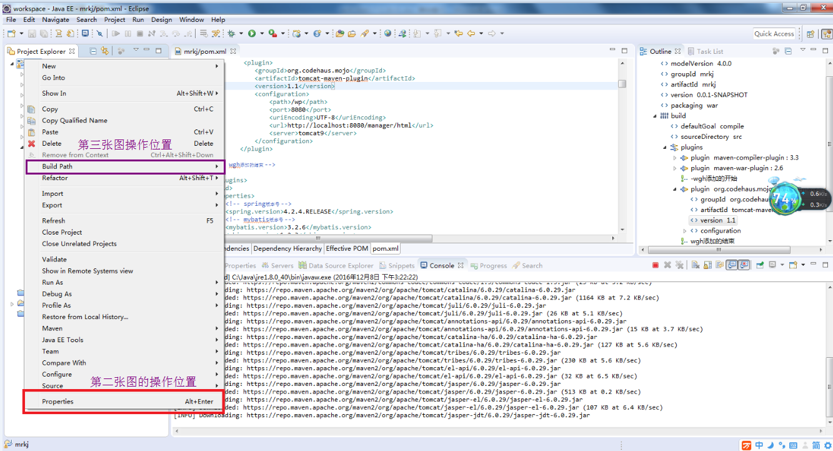This screenshot has width=833, height=451.
Task: Open the Project Explorer View Menu triangle
Action: click(136, 49)
